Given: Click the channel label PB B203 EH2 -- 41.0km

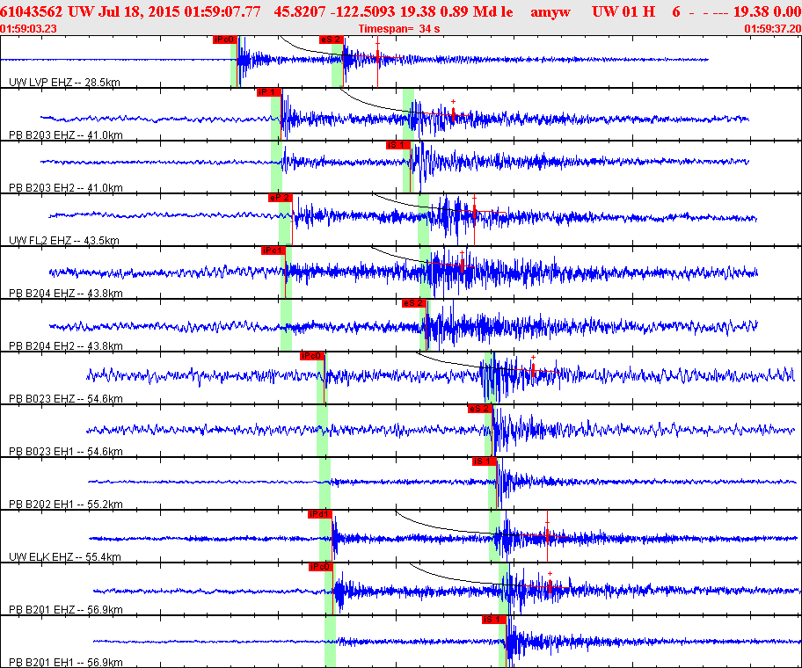Looking at the screenshot, I should tap(65, 187).
